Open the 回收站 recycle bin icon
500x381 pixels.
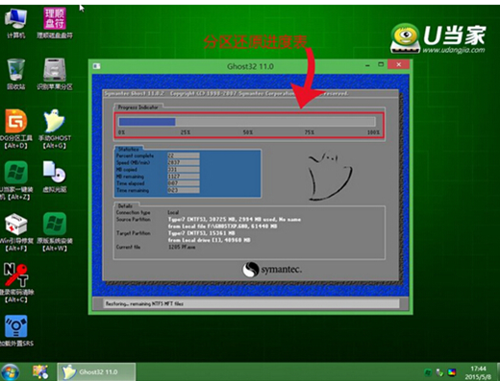click(x=15, y=74)
